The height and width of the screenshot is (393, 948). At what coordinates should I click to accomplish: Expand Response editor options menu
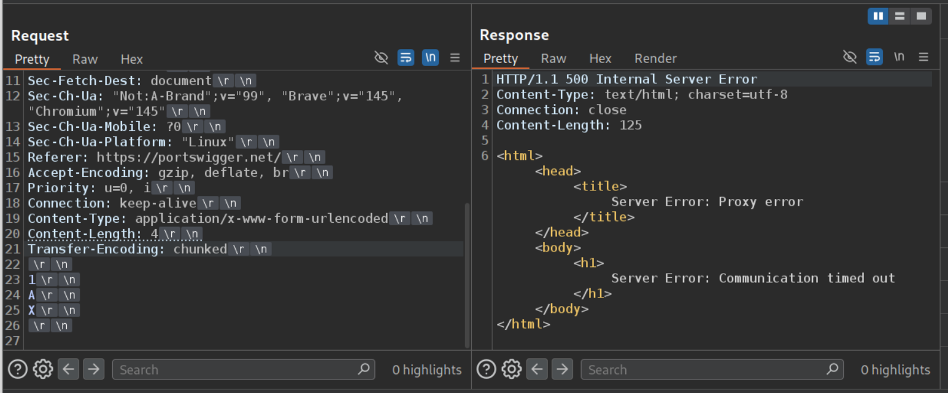tap(923, 57)
